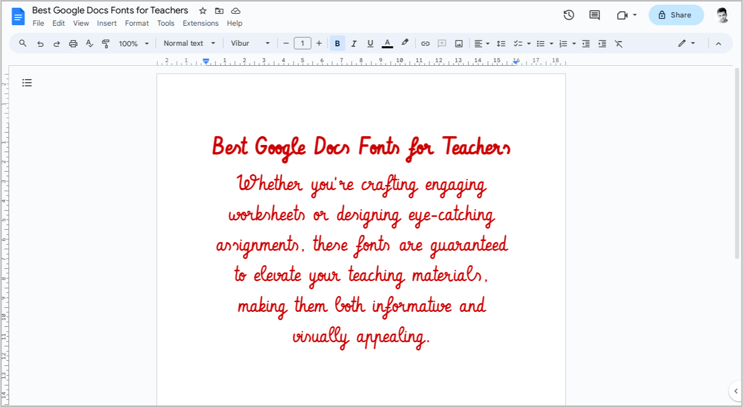Open the Format menu

click(137, 23)
